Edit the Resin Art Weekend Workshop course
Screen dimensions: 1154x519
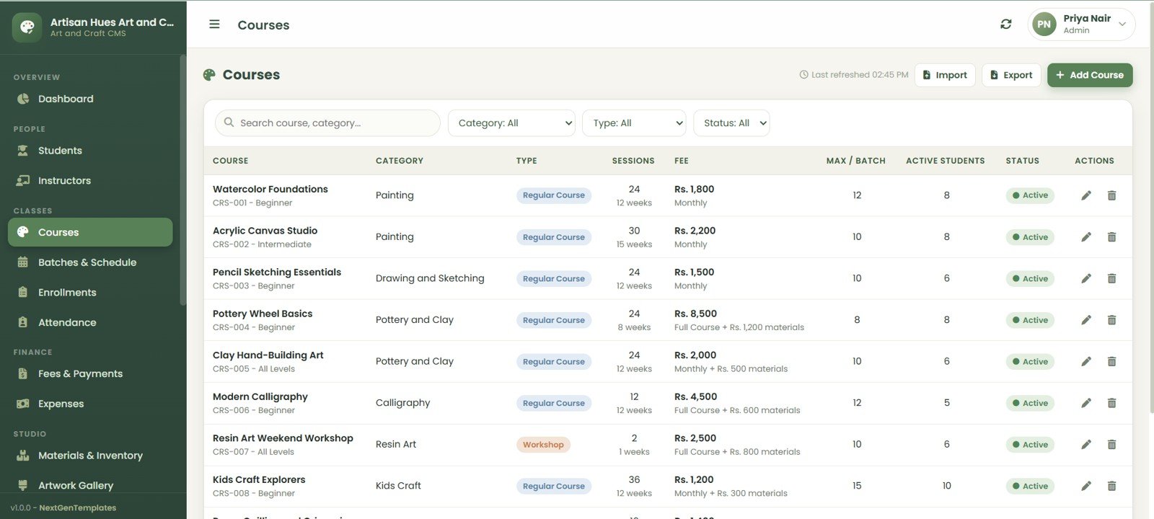click(x=1086, y=445)
